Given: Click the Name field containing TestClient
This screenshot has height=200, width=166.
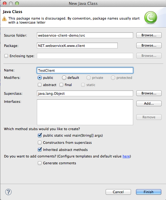Looking at the screenshot, I should tap(85, 70).
